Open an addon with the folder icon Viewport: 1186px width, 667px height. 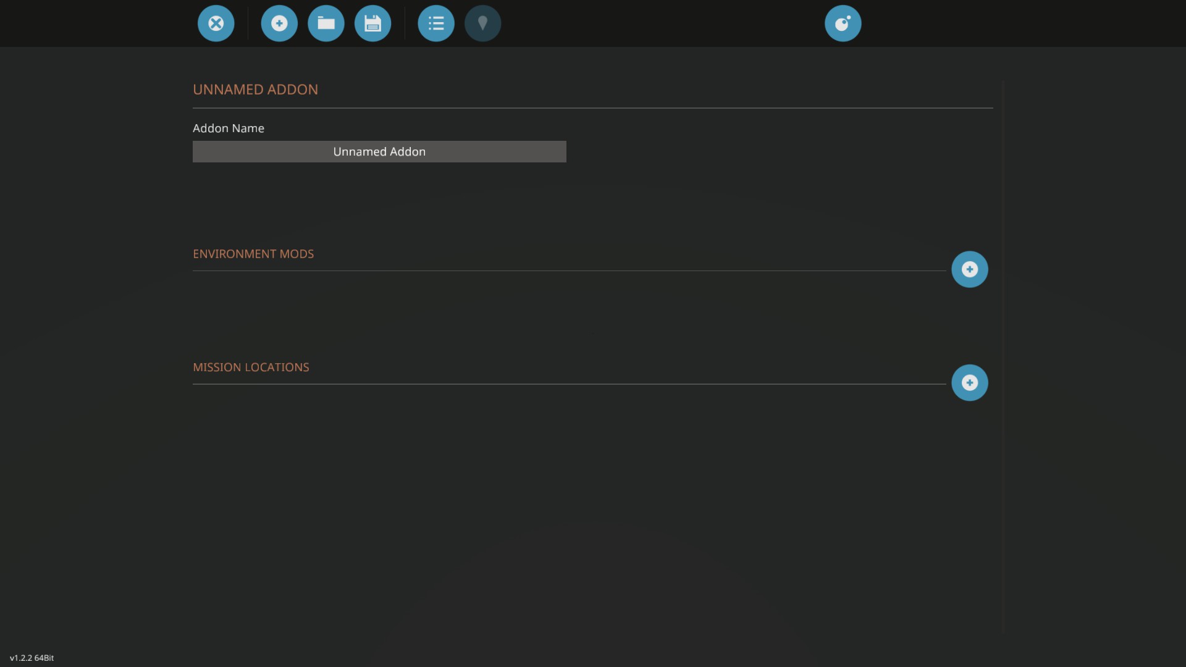[326, 23]
